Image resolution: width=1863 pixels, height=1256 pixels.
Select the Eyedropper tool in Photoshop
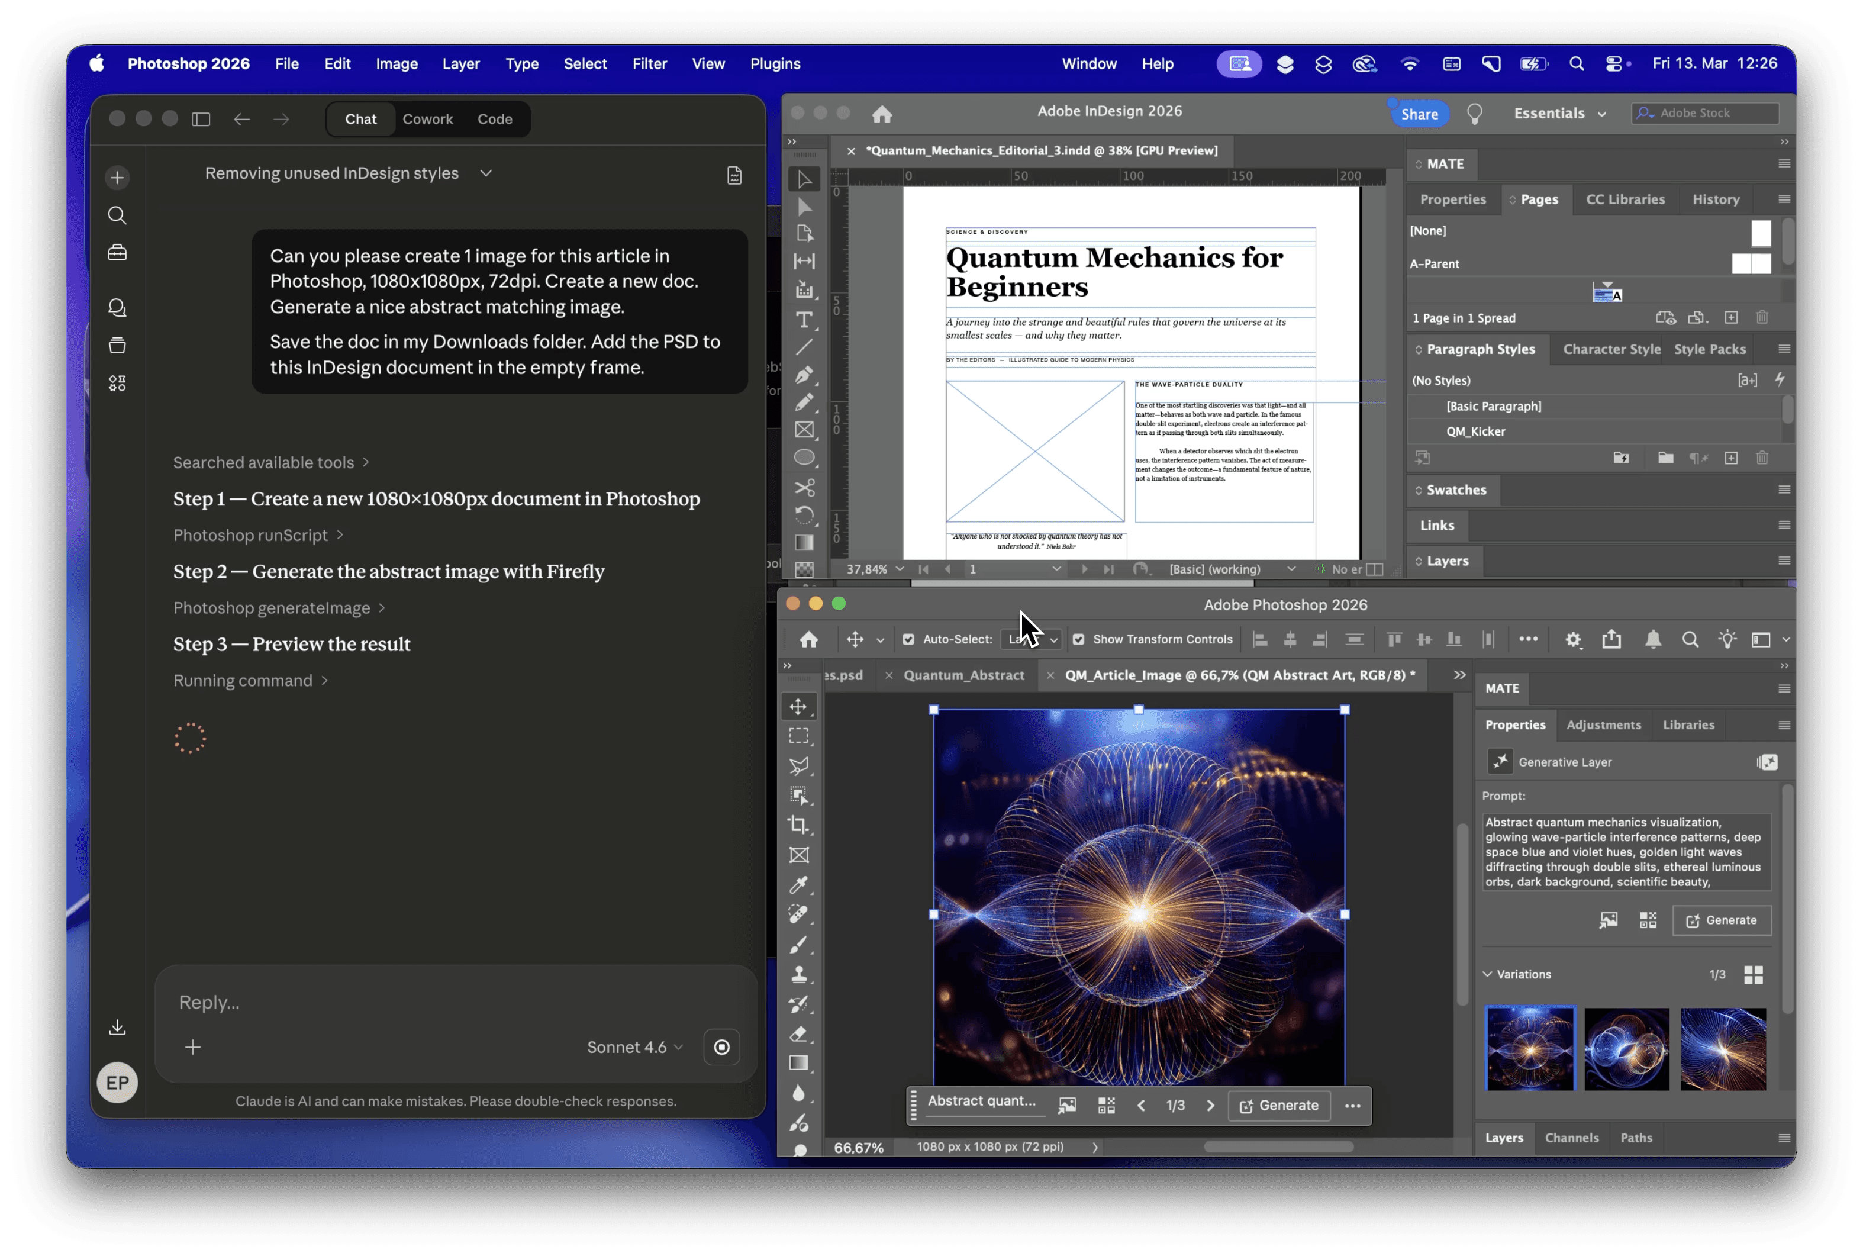point(798,884)
